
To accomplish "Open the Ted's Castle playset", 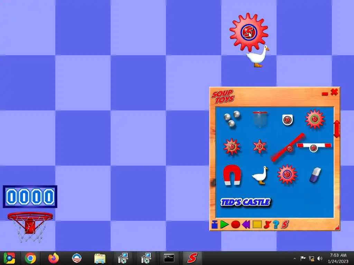I will 245,202.
